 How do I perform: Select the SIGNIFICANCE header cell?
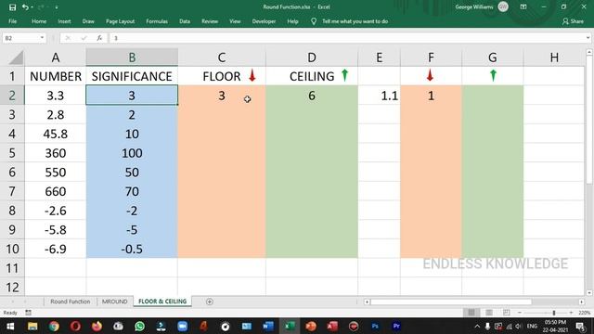(x=132, y=76)
